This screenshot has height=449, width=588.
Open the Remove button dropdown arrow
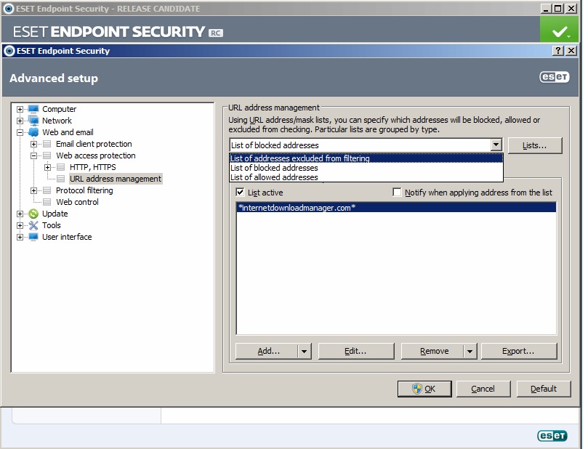[x=470, y=351]
